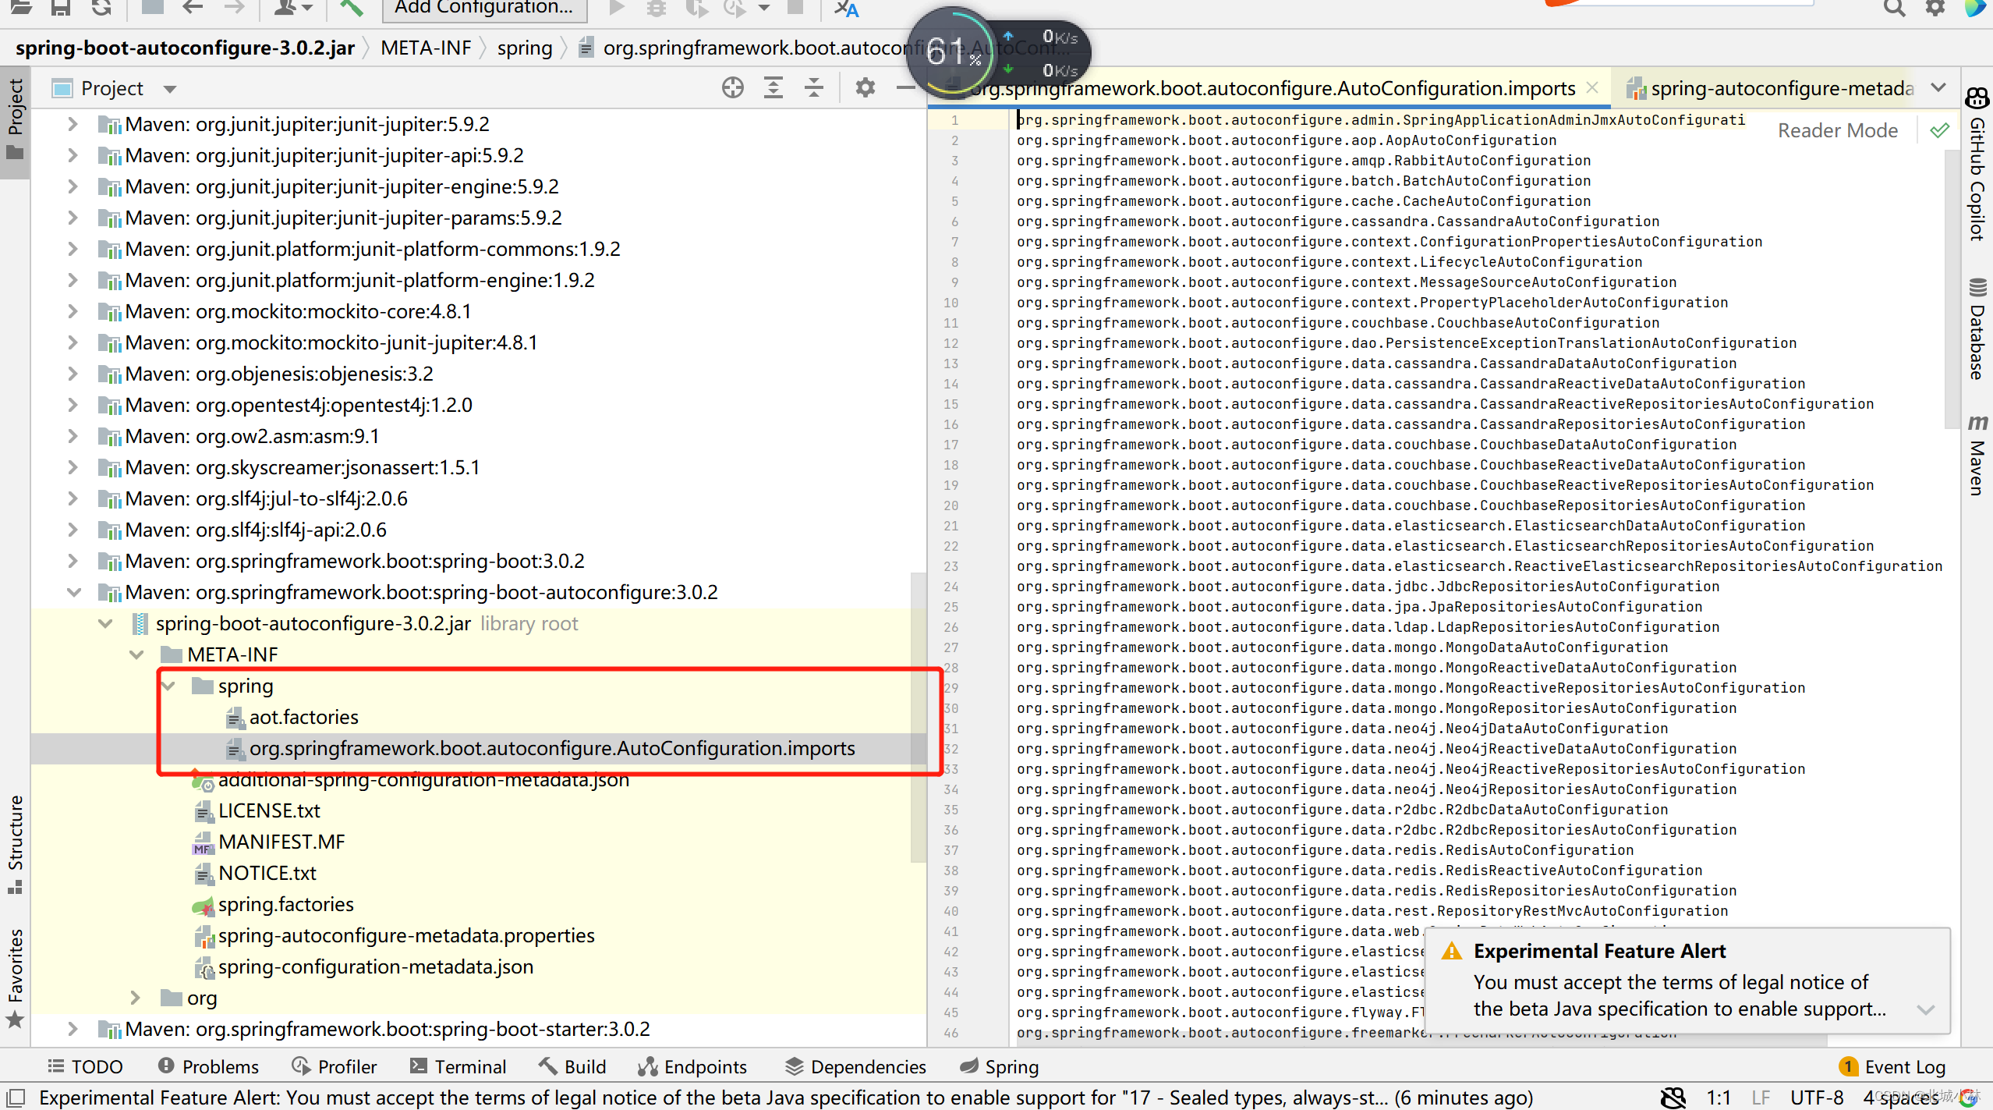The image size is (1993, 1110).
Task: Click the Synchronize reload icon
Action: pyautogui.click(x=101, y=8)
